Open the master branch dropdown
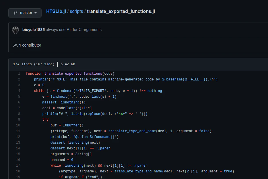 coord(25,13)
